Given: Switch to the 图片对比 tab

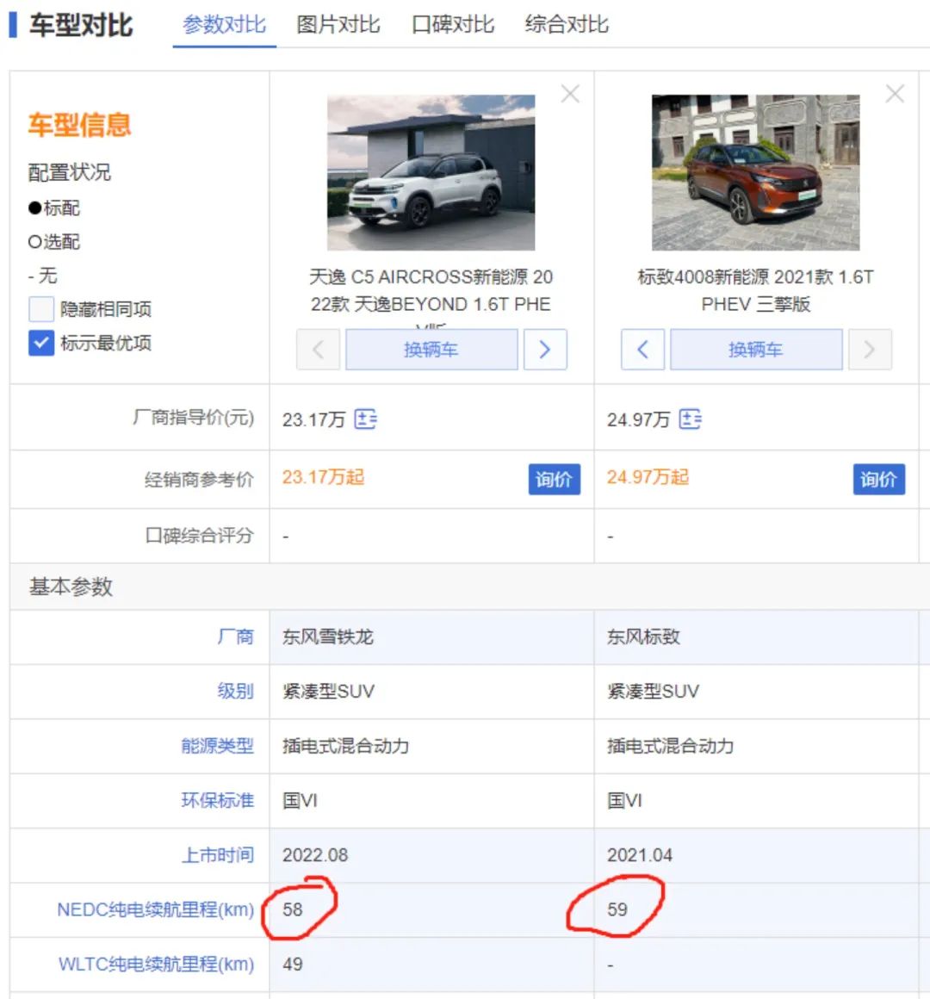Looking at the screenshot, I should (338, 25).
